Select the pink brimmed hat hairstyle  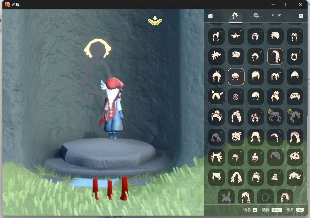[256, 117]
